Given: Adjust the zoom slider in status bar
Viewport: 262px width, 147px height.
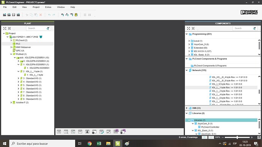Looking at the screenshot, I should coord(237,138).
